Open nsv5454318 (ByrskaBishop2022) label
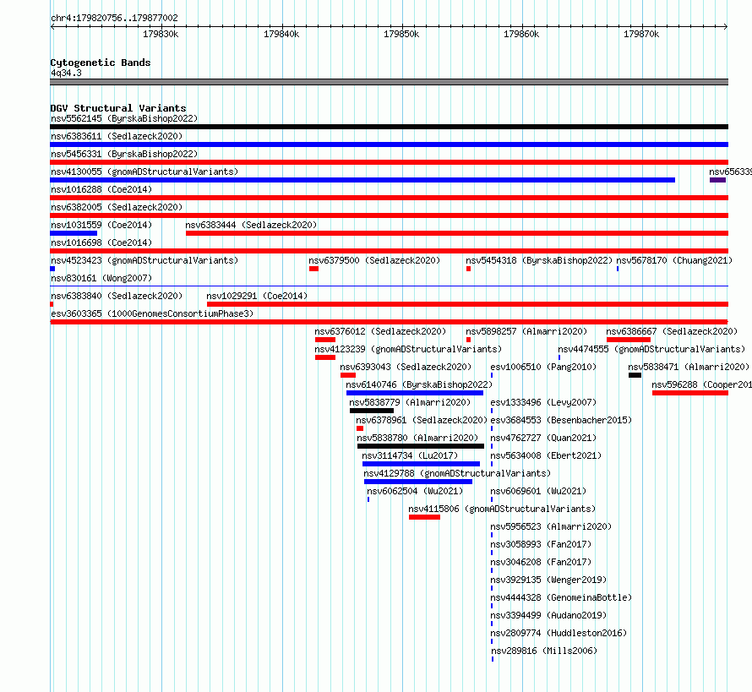752x692 pixels. click(539, 260)
